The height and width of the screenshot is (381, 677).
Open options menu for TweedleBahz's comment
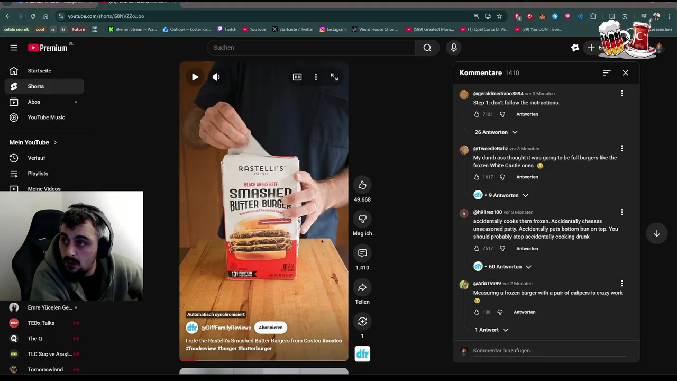point(622,148)
